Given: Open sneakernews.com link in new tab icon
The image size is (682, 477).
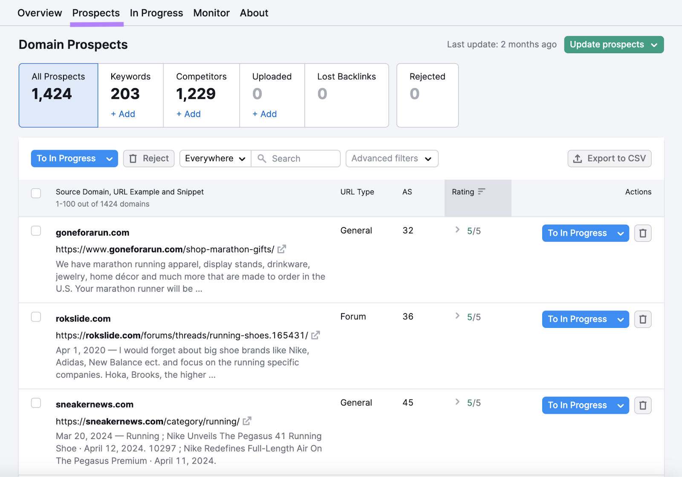Looking at the screenshot, I should pos(247,421).
